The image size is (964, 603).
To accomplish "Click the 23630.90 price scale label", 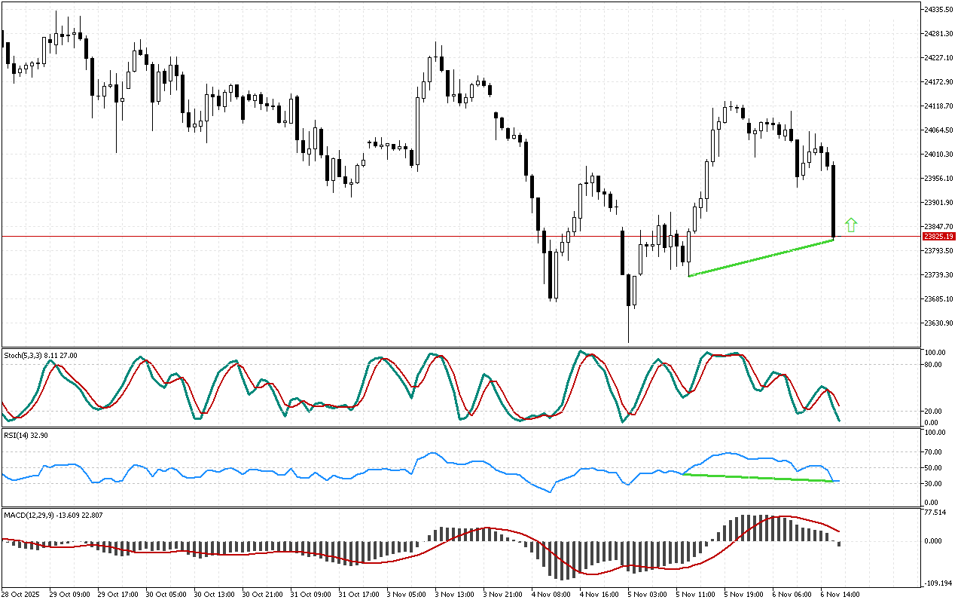I will 938,323.
